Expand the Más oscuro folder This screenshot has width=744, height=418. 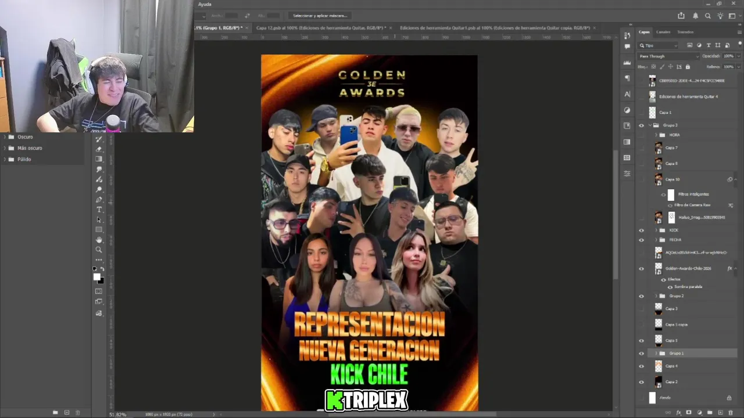click(5, 148)
